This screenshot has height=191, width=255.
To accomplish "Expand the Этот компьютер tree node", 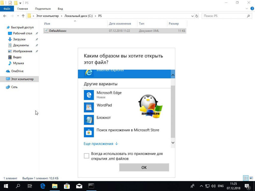I will [x=3, y=79].
